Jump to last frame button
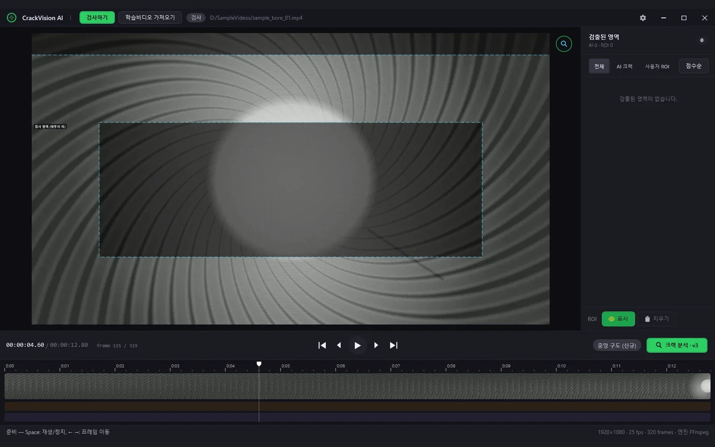The image size is (715, 447). [393, 345]
